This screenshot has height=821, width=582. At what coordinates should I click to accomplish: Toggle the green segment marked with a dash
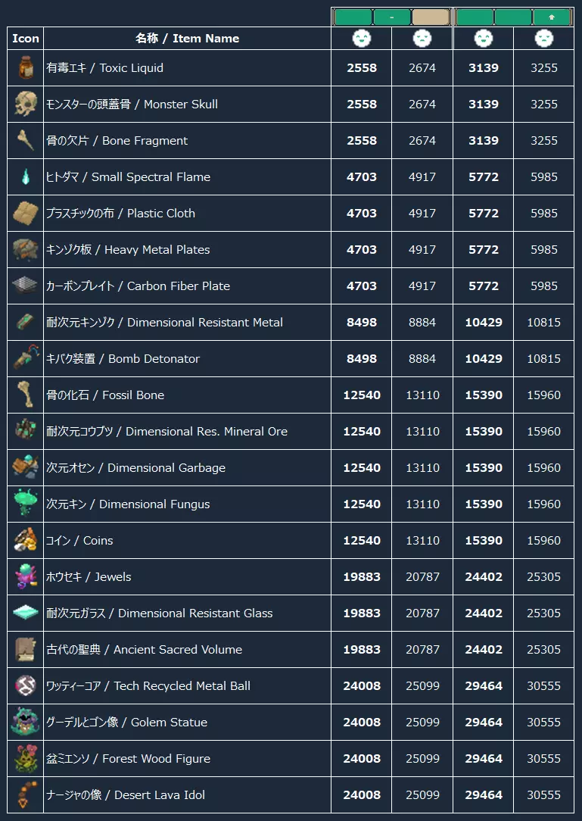392,17
